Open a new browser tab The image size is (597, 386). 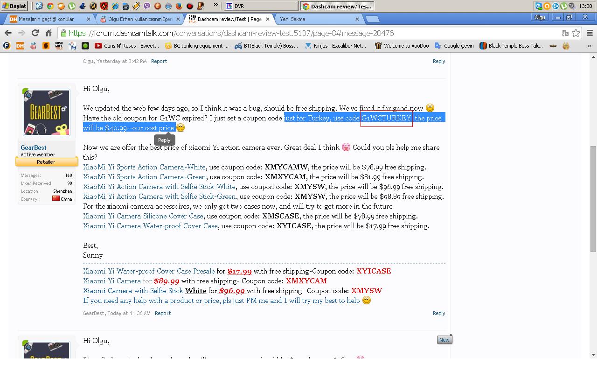coord(372,19)
